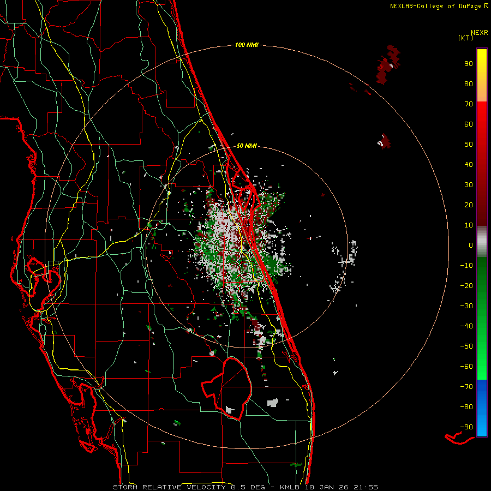491x491 pixels.
Task: Select the 50 NMI range ring label
Action: click(247, 146)
